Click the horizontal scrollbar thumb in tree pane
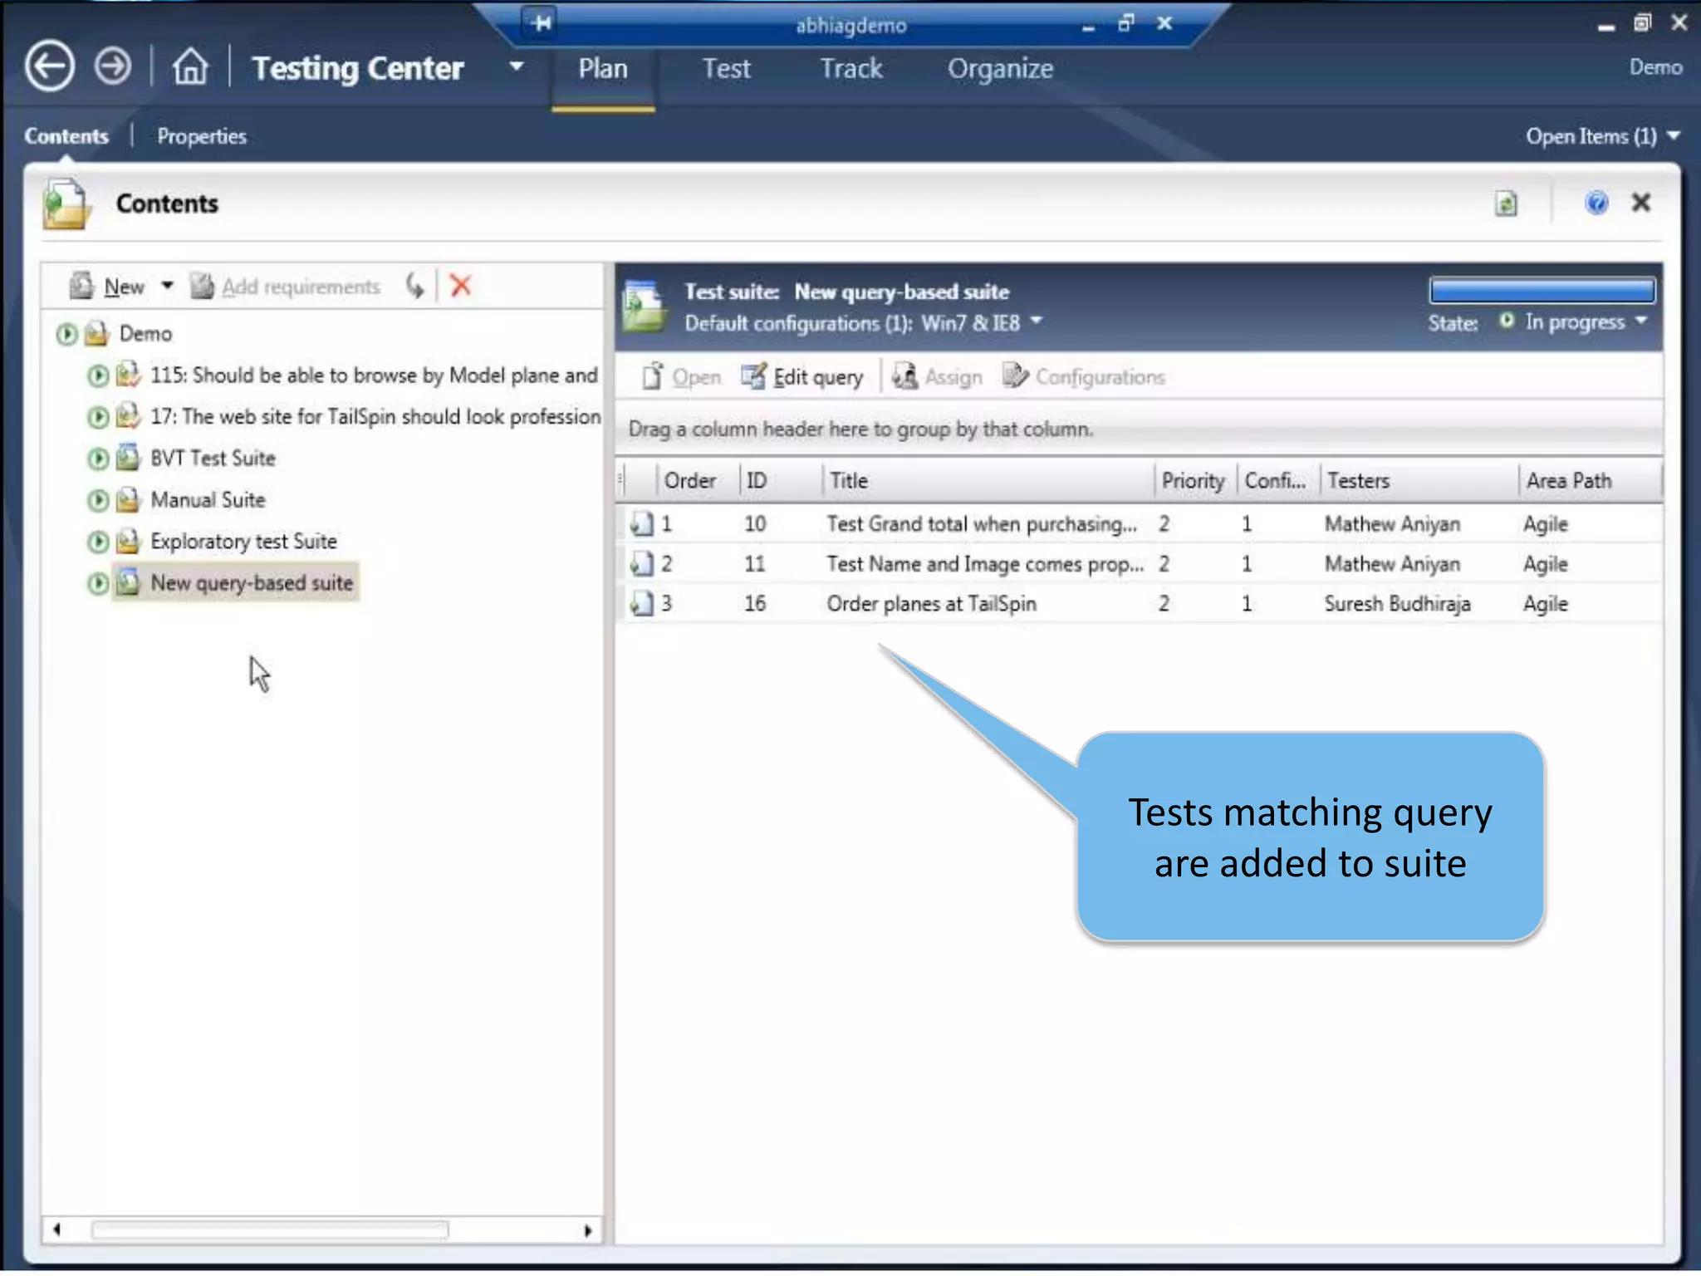The image size is (1701, 1276). (270, 1230)
